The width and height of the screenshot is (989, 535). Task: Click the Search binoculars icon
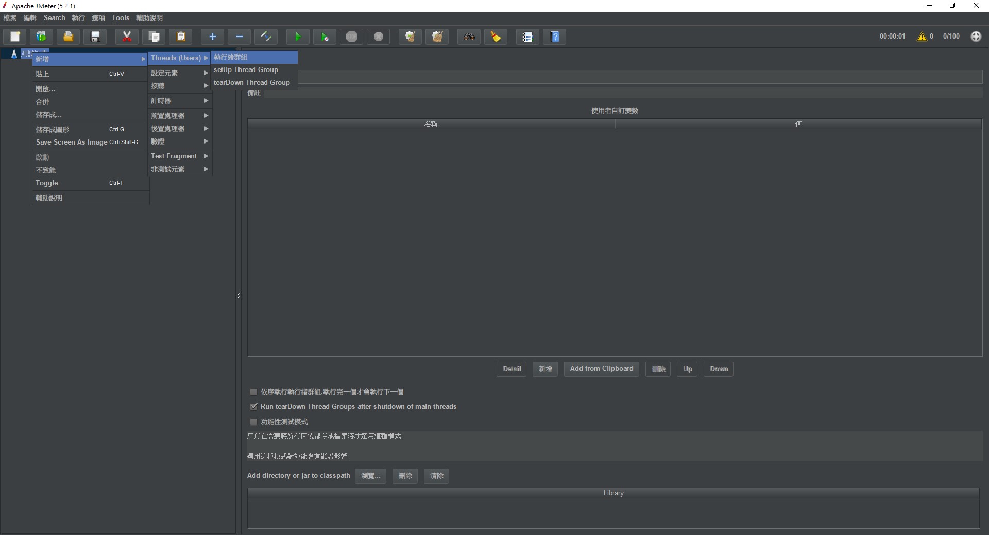[x=469, y=37]
